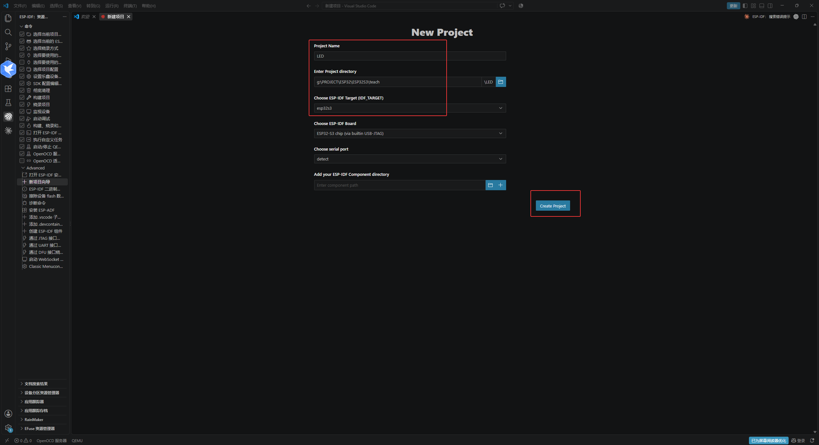Add component path with plus icon
Image resolution: width=819 pixels, height=445 pixels.
tap(501, 185)
